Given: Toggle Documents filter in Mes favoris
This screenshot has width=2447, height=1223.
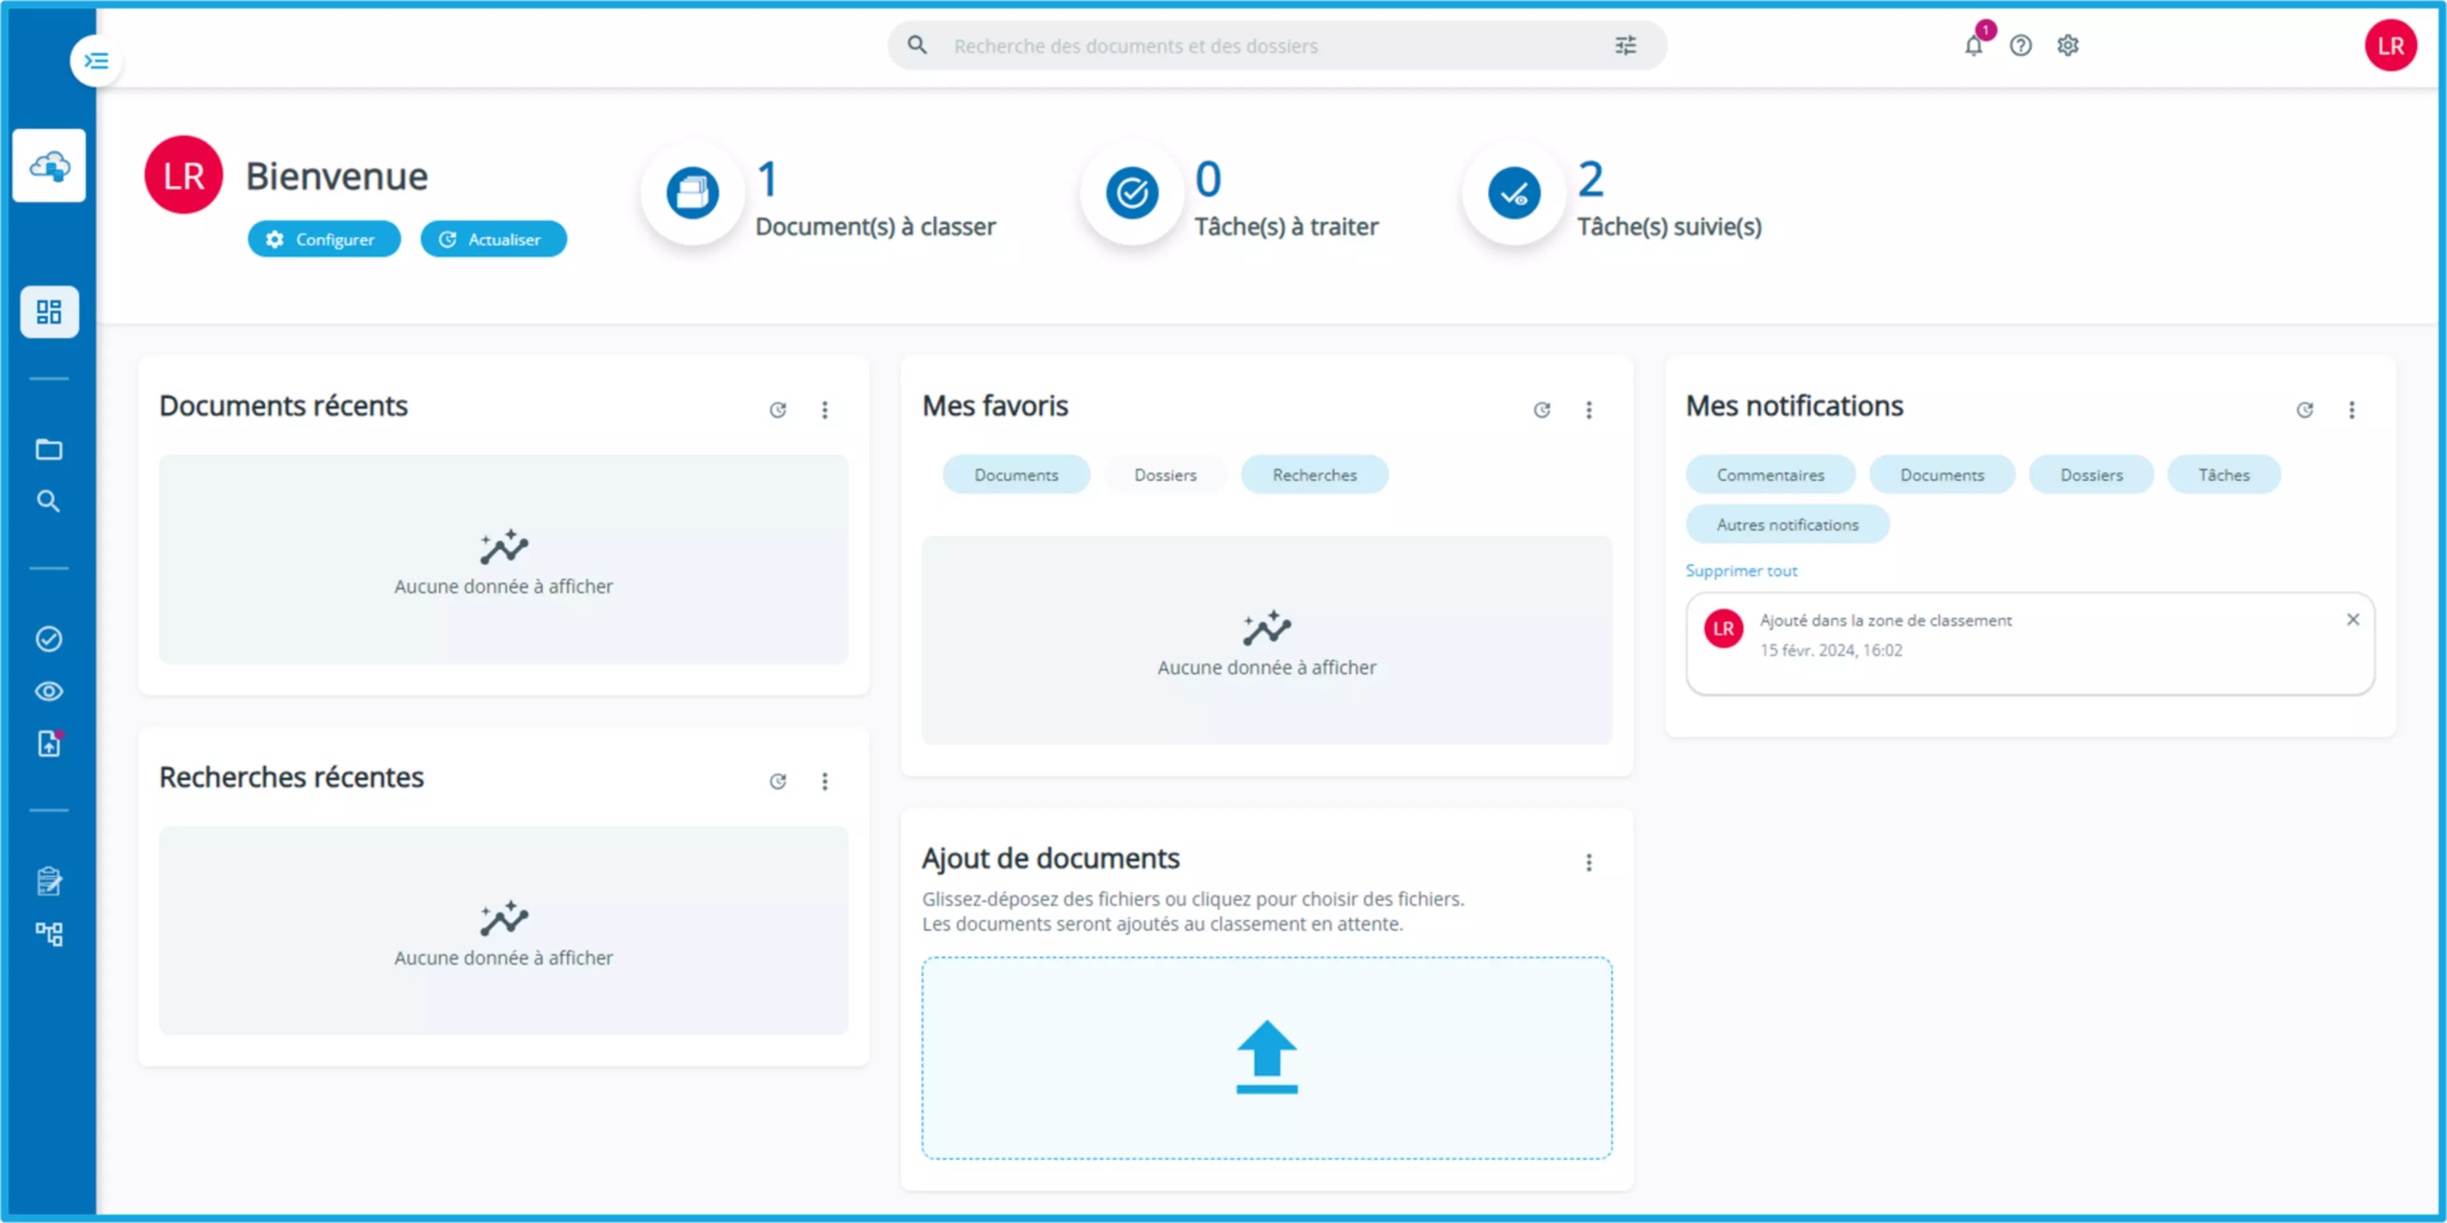Looking at the screenshot, I should click(x=1016, y=475).
